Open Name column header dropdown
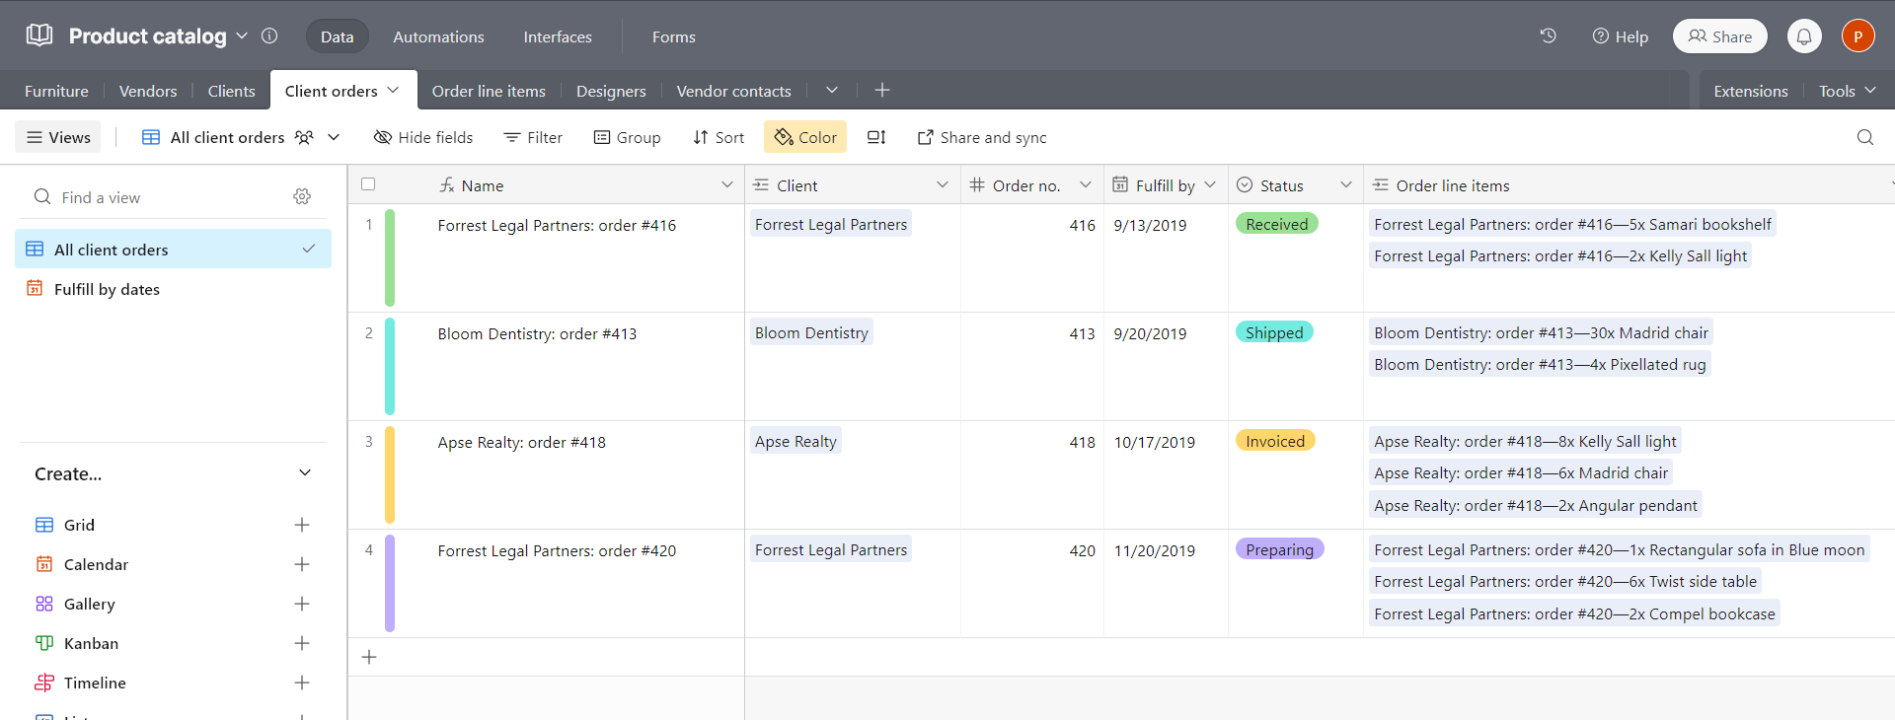This screenshot has height=720, width=1895. click(x=727, y=184)
